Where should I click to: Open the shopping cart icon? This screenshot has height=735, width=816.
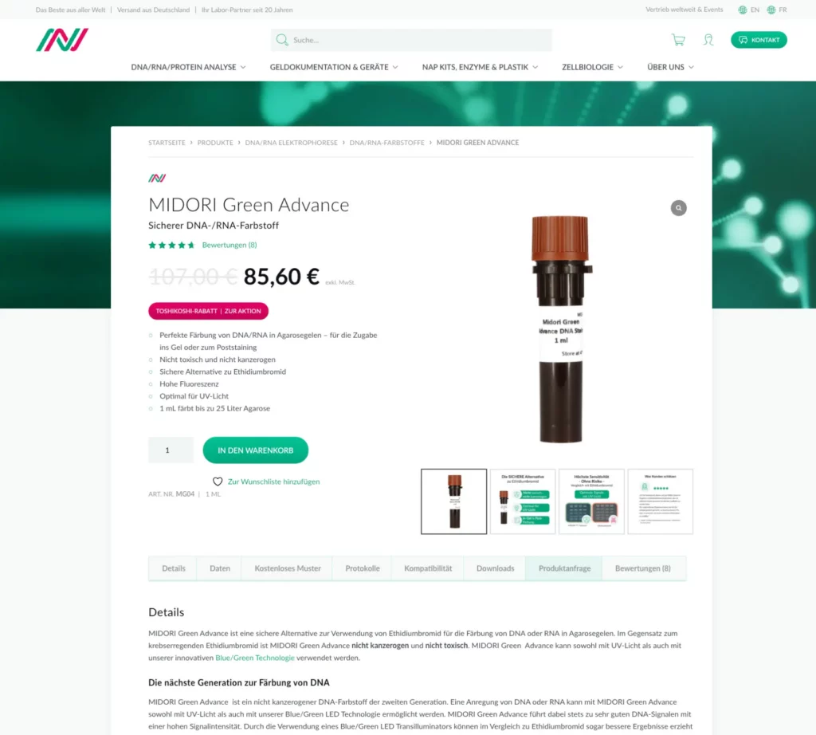click(x=678, y=40)
